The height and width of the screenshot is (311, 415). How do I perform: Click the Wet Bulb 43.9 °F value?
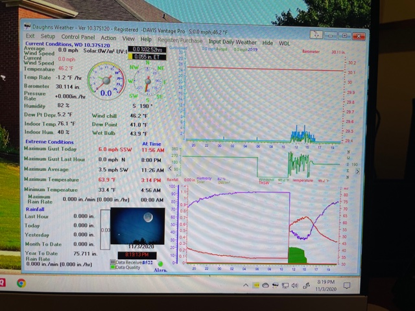click(x=138, y=134)
